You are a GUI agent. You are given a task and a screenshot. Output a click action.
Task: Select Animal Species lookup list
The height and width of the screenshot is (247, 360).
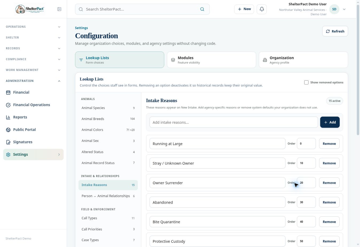tap(108, 108)
